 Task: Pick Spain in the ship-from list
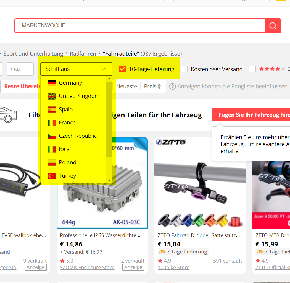[73, 110]
